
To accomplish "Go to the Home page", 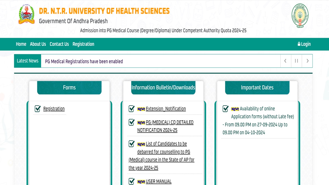I will (x=21, y=44).
